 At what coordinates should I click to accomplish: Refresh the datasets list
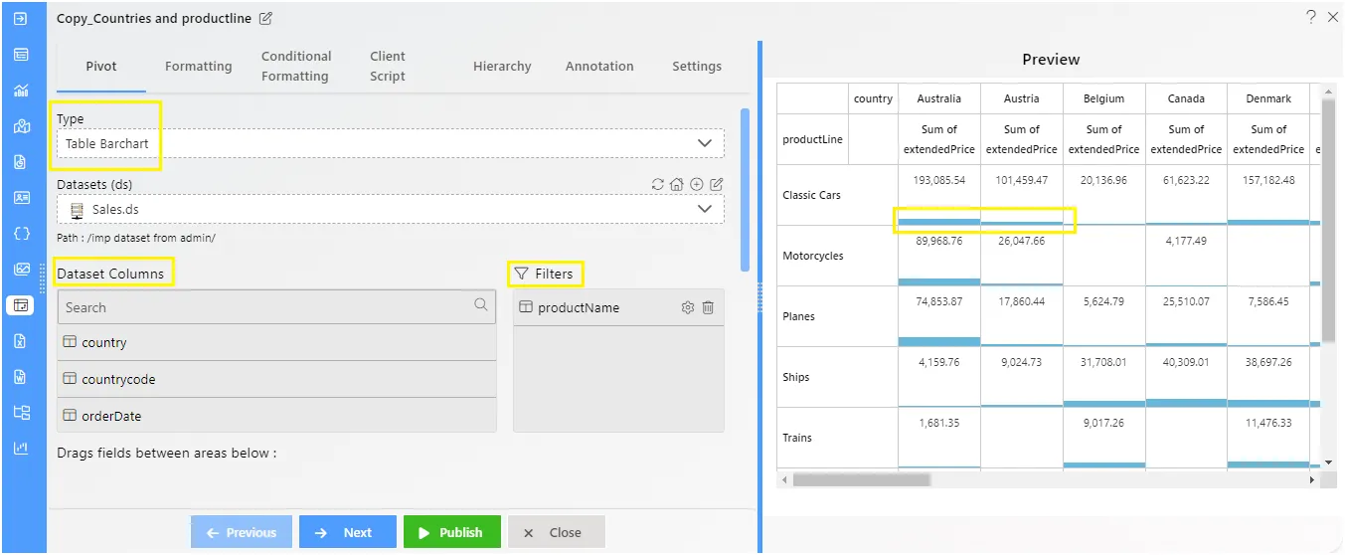pos(657,184)
